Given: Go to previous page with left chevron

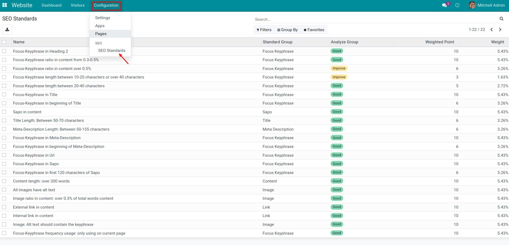Looking at the screenshot, I should click(491, 30).
